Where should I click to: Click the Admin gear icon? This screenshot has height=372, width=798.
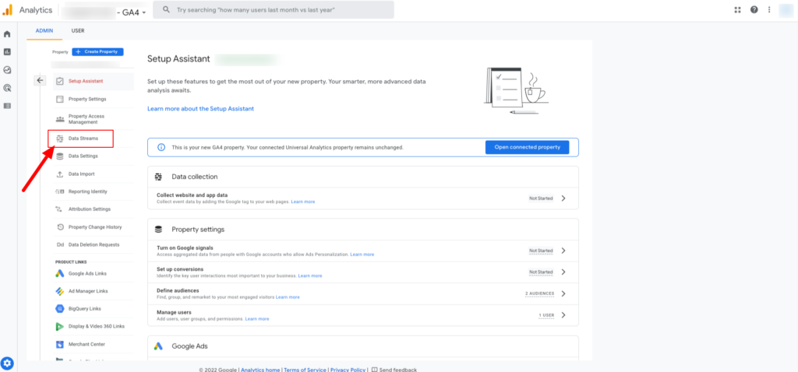(x=8, y=363)
